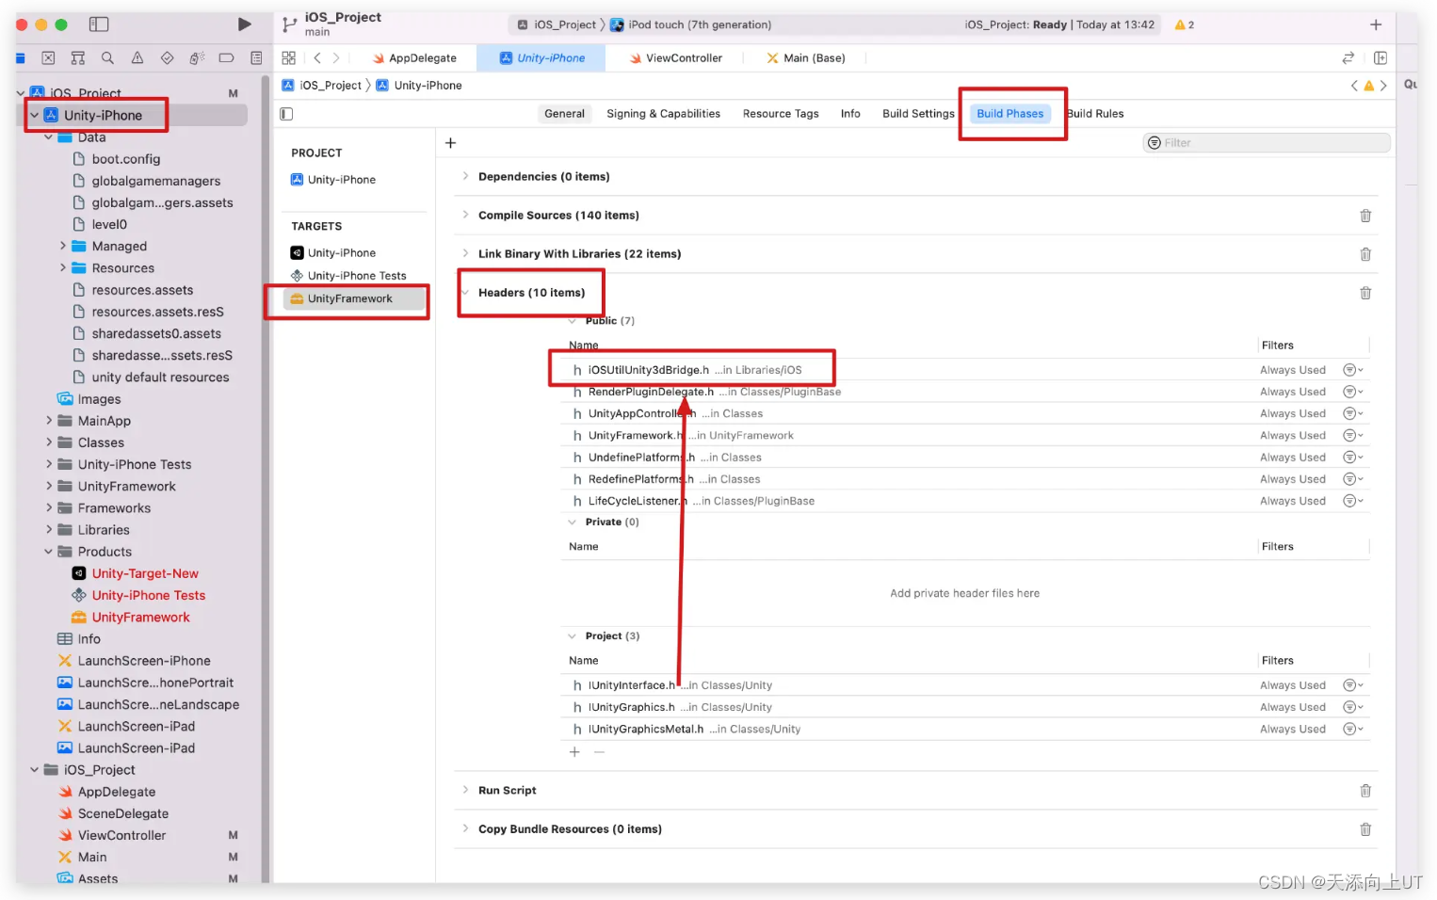Delete the Compile Sources phase
The height and width of the screenshot is (900, 1437).
1365,216
